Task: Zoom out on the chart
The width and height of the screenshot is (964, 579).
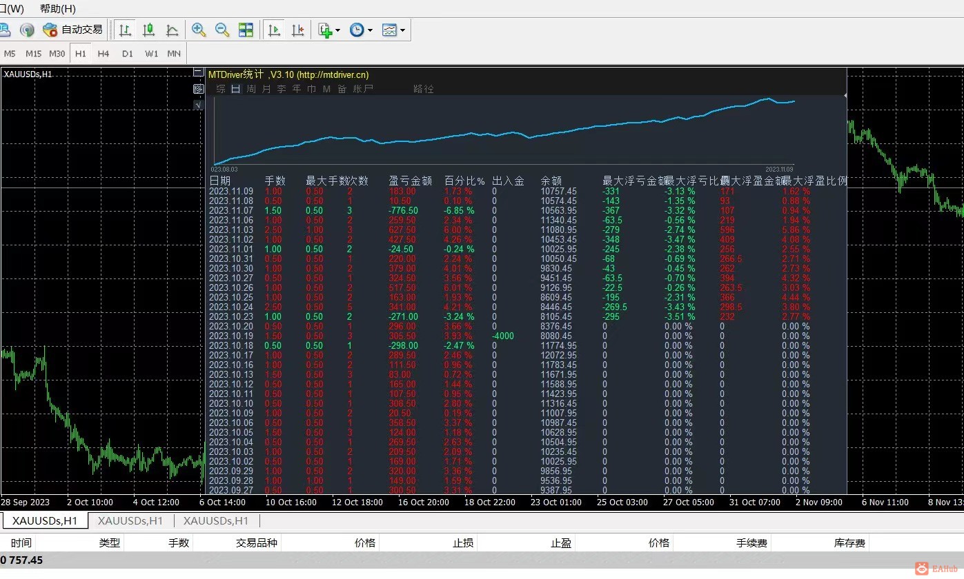Action: pyautogui.click(x=222, y=30)
